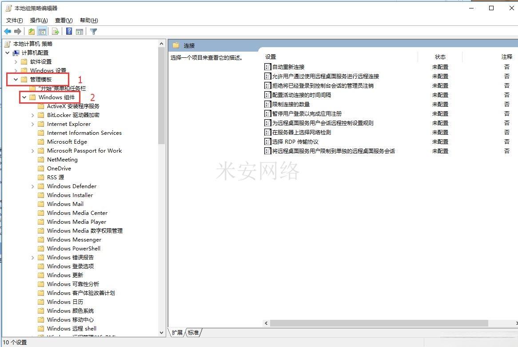This screenshot has height=347, width=518.
Task: Expand the Microsoft Passport for Work node
Action: (x=32, y=151)
